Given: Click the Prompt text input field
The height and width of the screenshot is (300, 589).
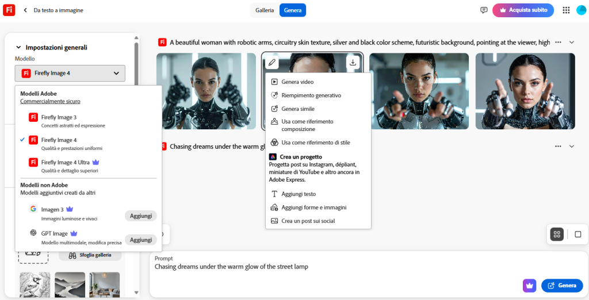Looking at the screenshot, I should (334, 267).
